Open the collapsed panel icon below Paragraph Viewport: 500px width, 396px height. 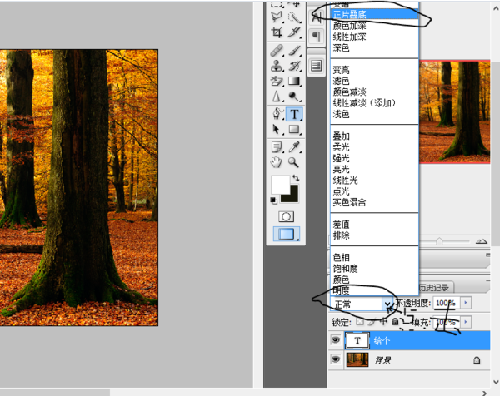pyautogui.click(x=317, y=66)
